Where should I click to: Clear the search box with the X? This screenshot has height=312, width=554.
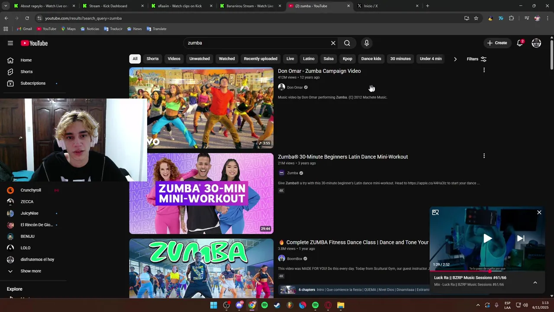[x=333, y=43]
